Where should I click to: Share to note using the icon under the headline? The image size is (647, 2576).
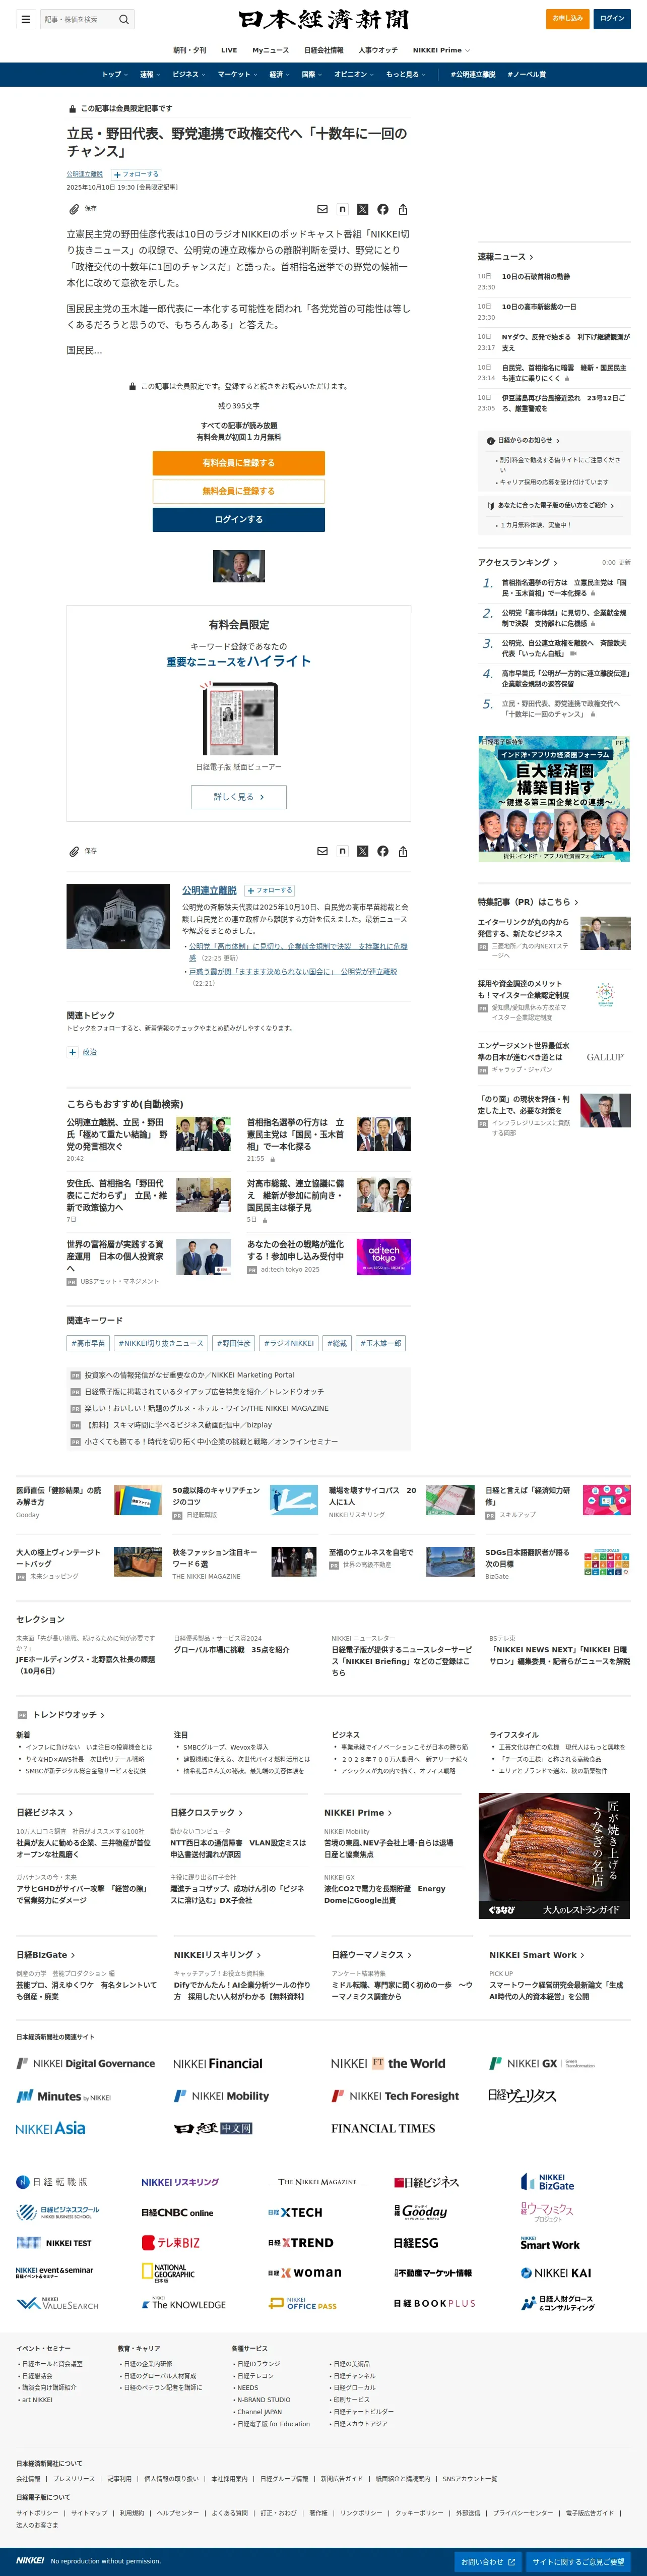[342, 210]
